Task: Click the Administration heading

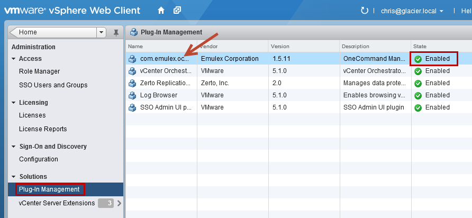Action: click(x=33, y=47)
